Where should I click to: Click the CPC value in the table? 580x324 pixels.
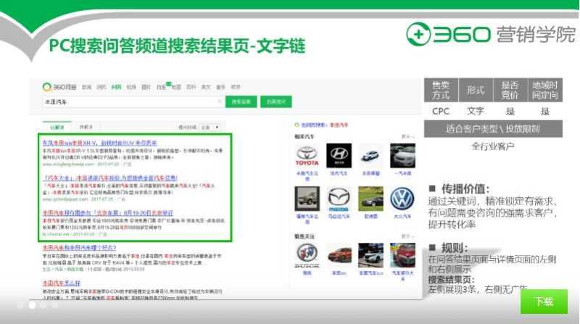441,111
